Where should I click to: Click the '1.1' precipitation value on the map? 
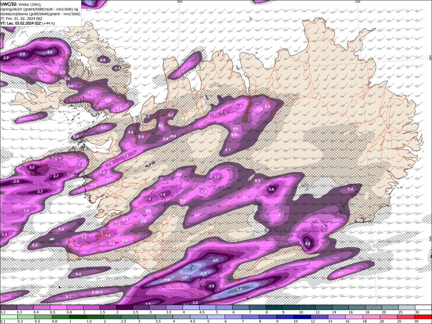216,115
